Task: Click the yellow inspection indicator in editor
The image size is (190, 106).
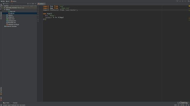Action: pyautogui.click(x=189, y=6)
